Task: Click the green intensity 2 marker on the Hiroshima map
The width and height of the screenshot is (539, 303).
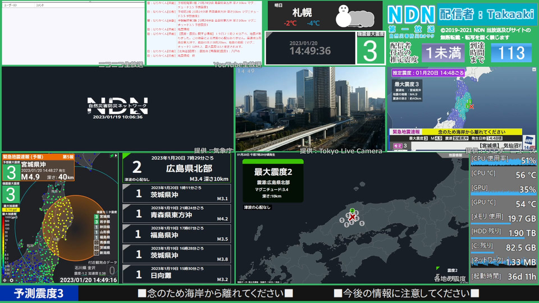Action: [352, 210]
